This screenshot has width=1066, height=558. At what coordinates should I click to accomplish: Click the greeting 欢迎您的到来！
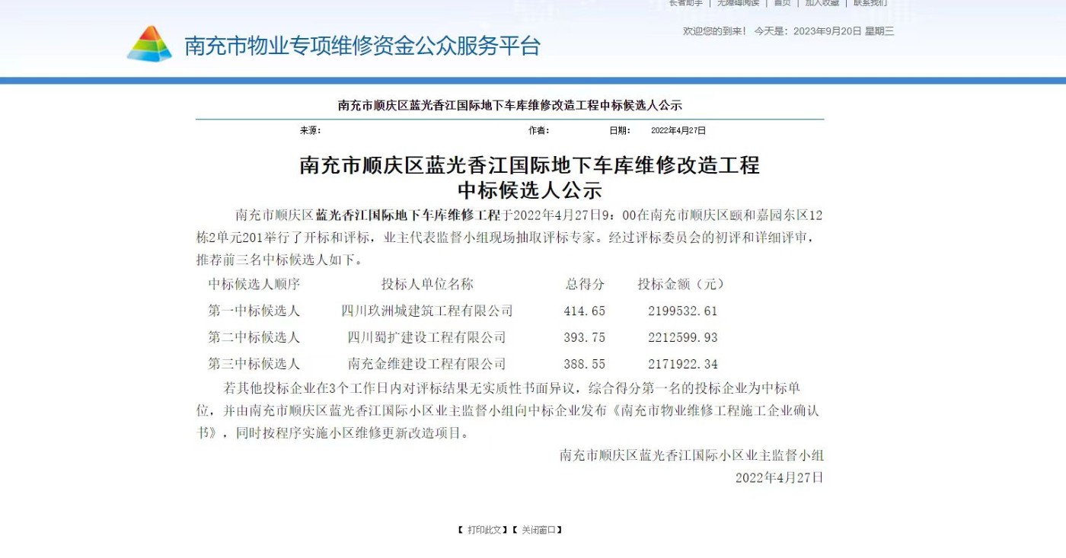[x=714, y=31]
